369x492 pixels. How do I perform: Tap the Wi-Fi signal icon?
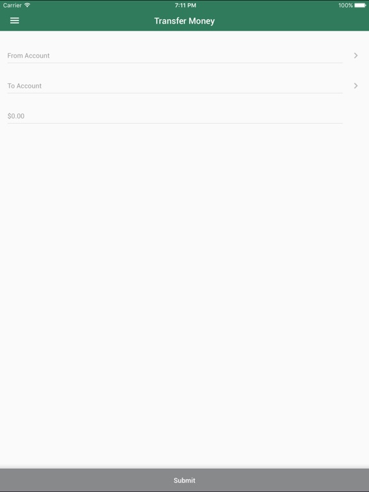click(28, 5)
